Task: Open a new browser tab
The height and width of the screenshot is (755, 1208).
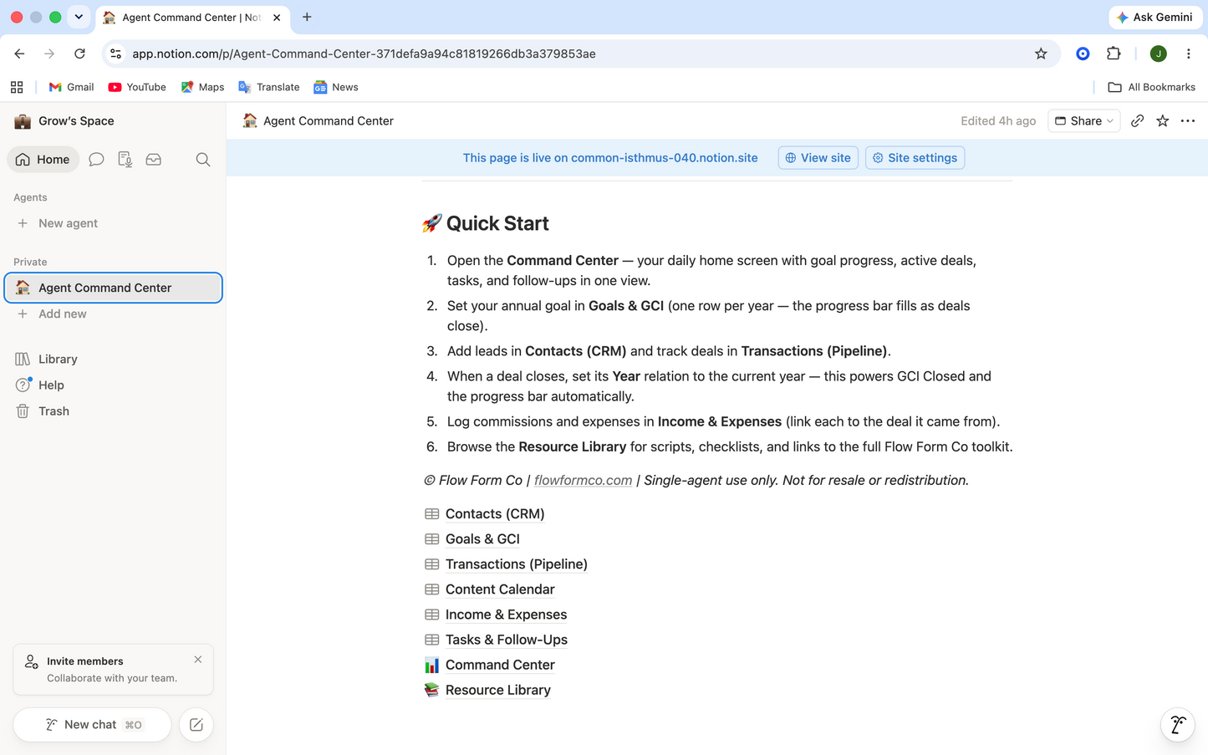Action: click(x=307, y=17)
